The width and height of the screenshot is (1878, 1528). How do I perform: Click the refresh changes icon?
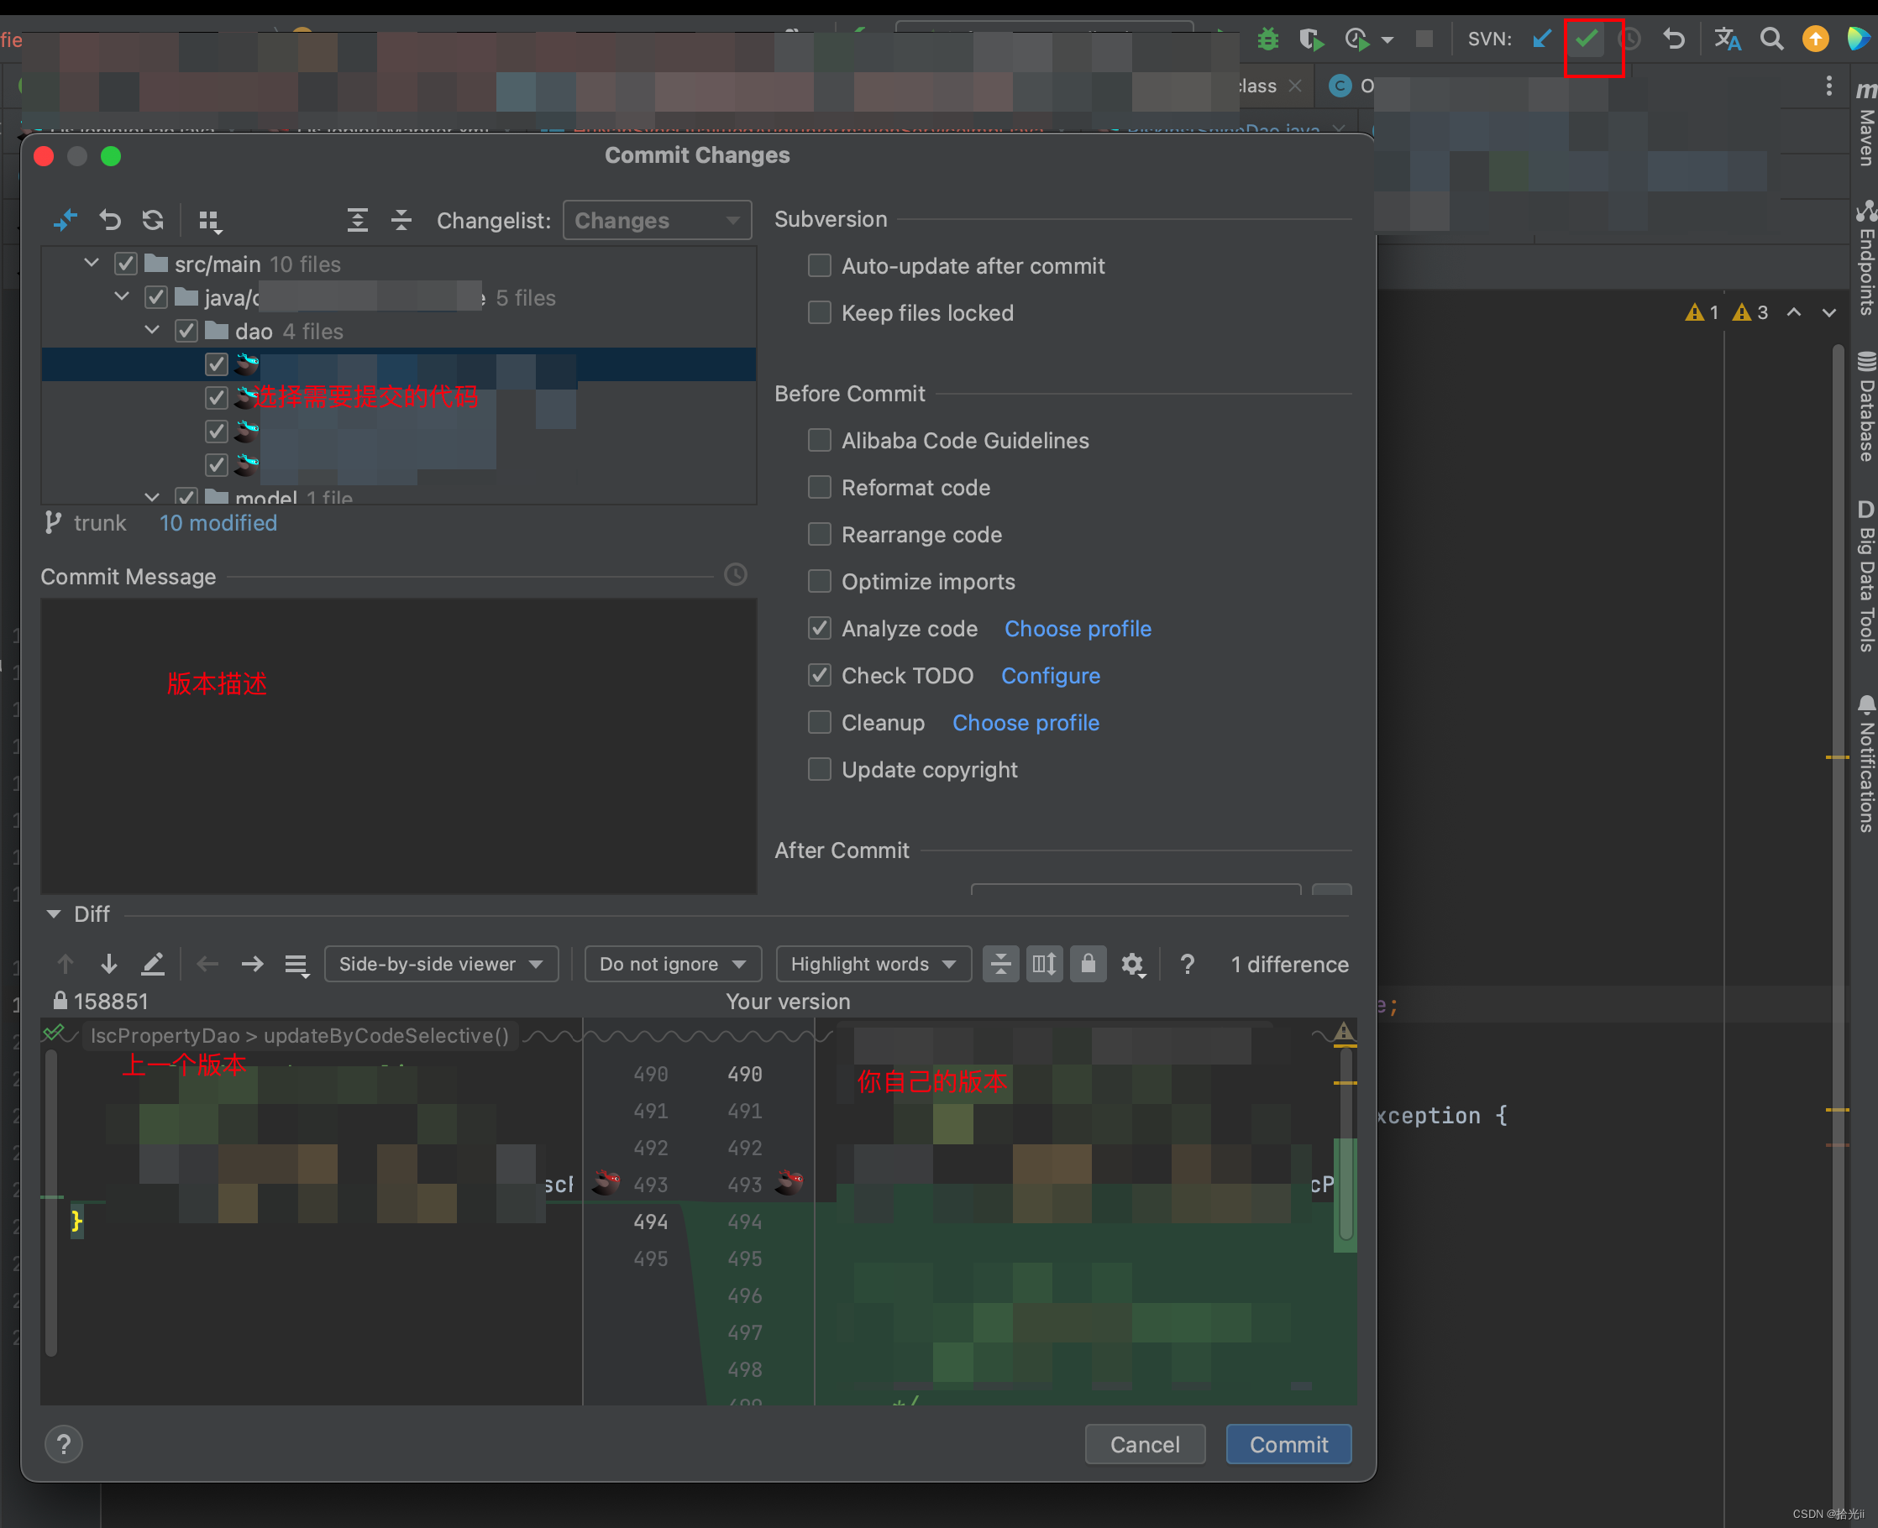click(x=153, y=219)
